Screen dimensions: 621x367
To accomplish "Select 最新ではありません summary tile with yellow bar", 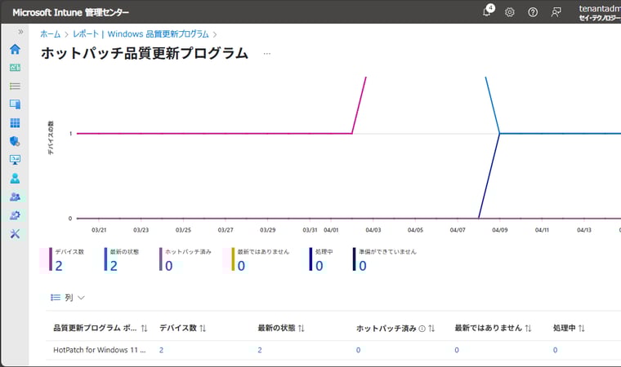I will click(x=260, y=260).
